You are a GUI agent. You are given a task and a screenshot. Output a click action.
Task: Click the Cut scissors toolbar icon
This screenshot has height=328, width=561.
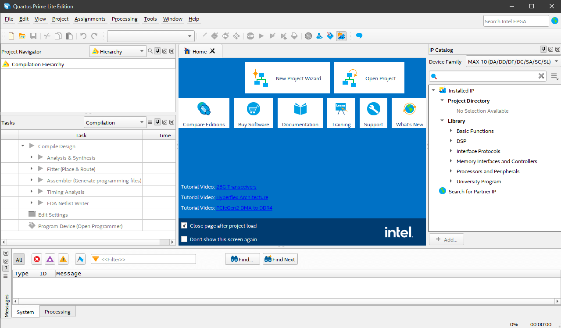[x=47, y=36]
